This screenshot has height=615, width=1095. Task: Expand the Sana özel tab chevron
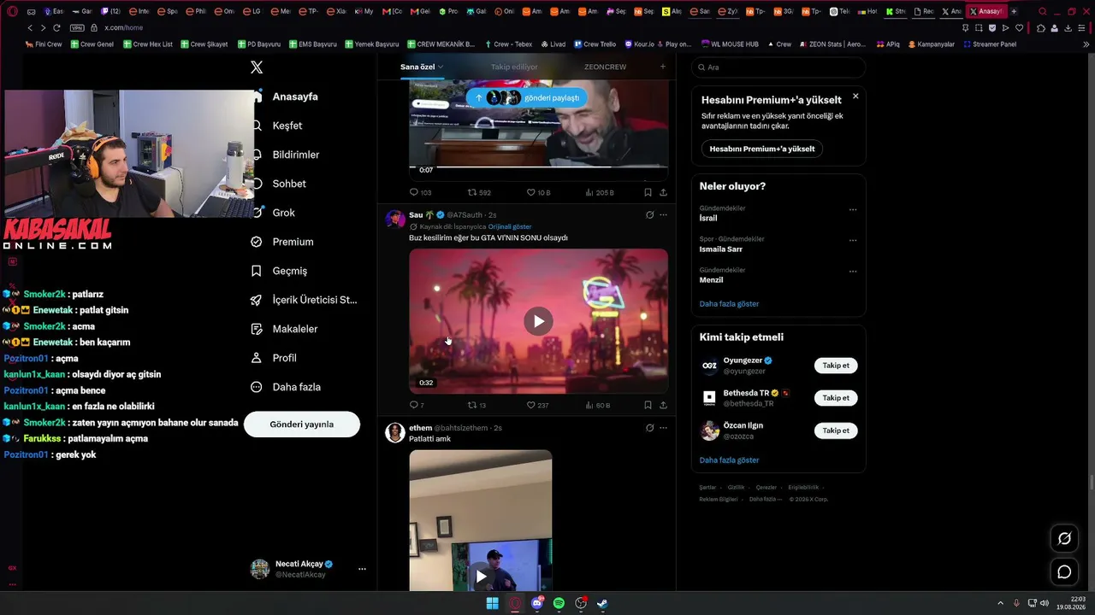tap(441, 67)
